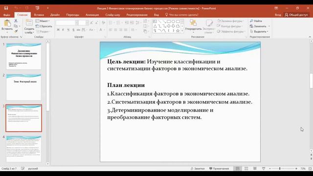Open Заливка фигуры shape fill
The image size is (313, 176).
pos(230,21)
